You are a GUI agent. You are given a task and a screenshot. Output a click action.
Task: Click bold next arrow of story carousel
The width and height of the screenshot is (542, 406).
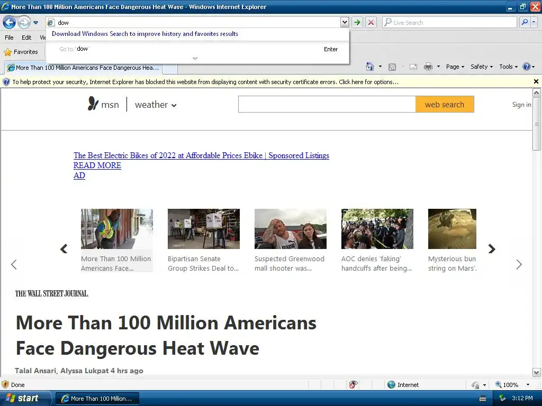point(492,248)
